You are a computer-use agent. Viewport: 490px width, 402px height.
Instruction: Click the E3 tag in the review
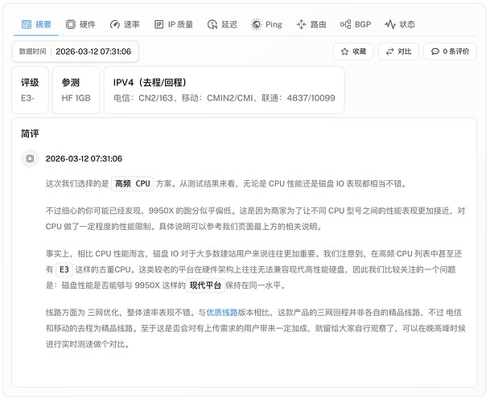tap(64, 269)
